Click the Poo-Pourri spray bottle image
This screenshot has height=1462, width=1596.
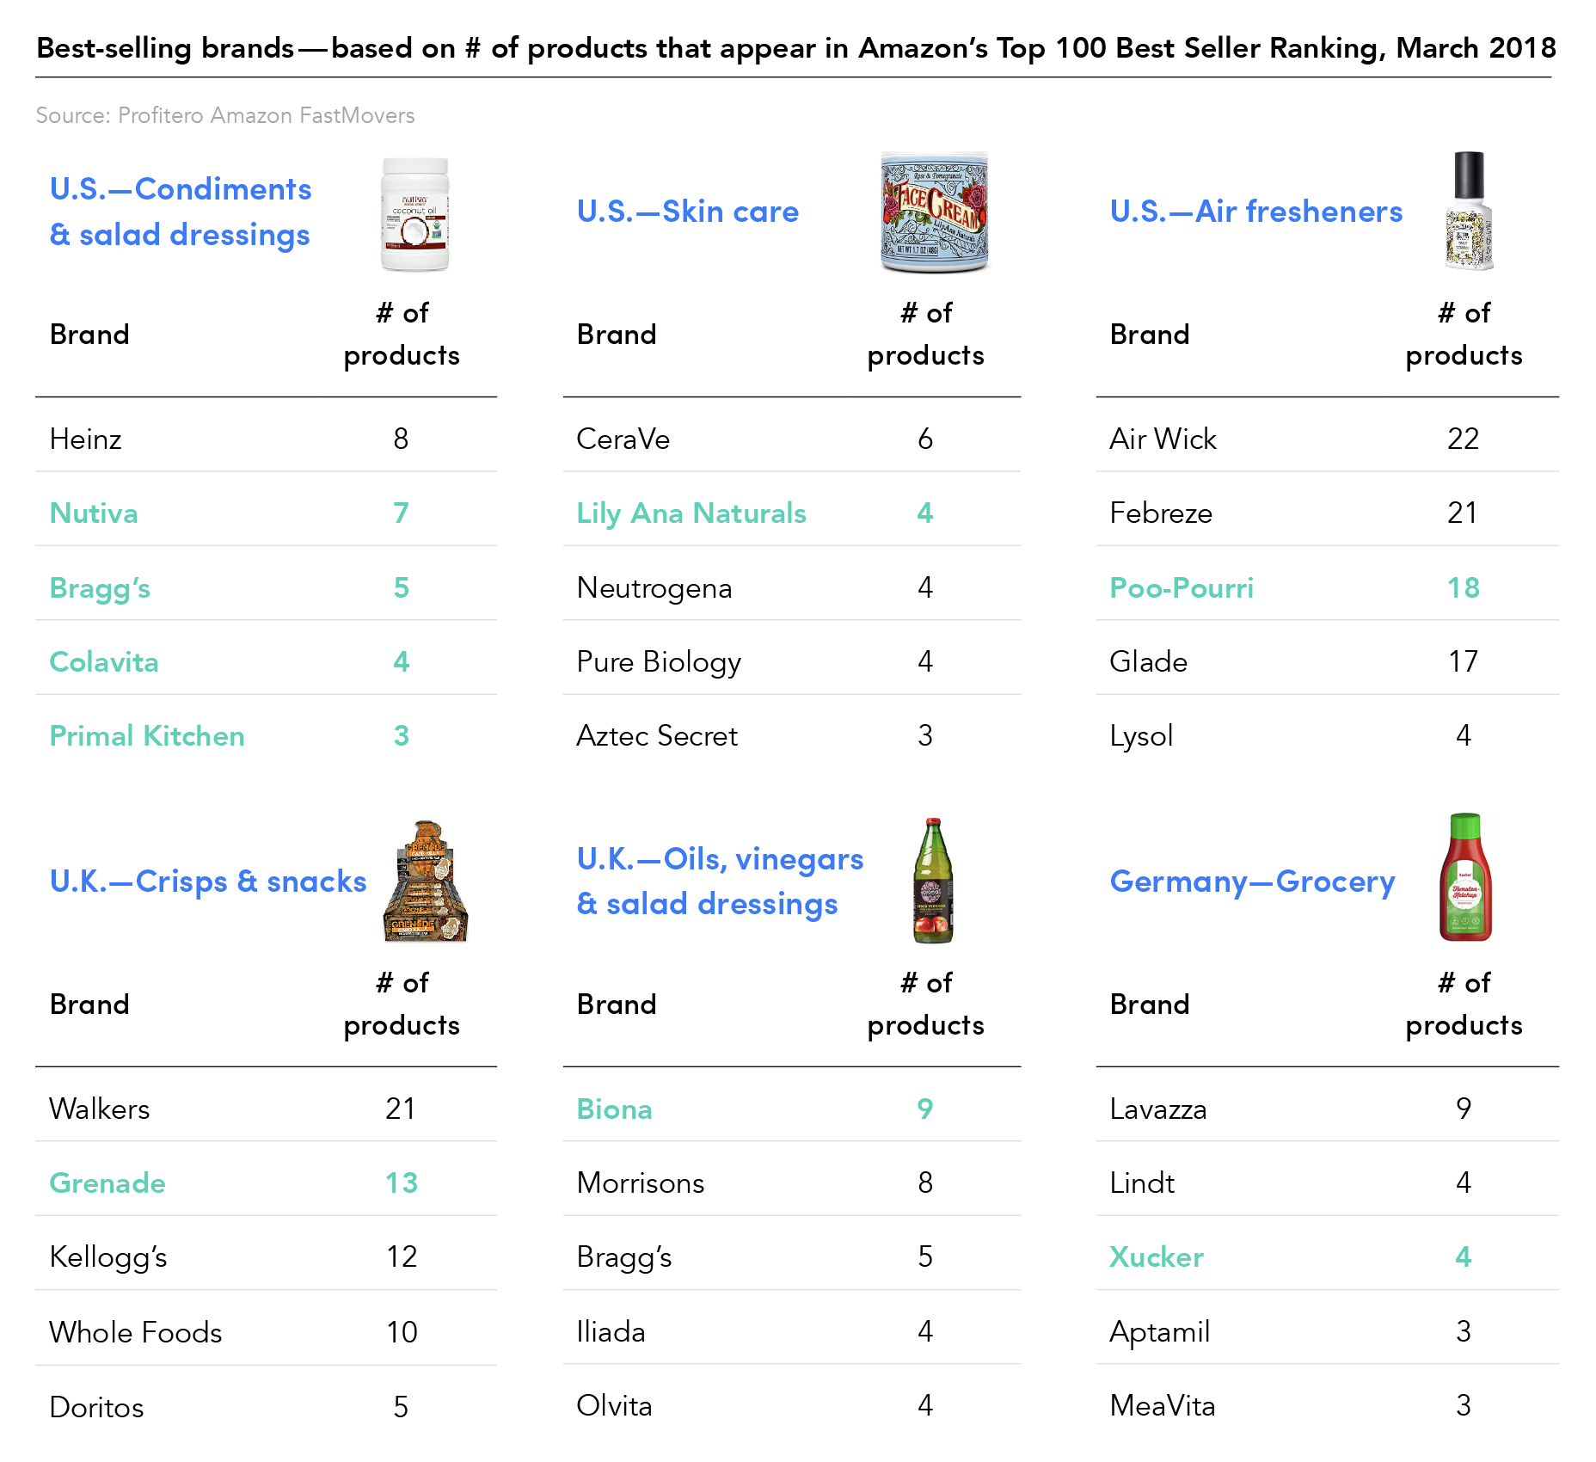click(1469, 211)
